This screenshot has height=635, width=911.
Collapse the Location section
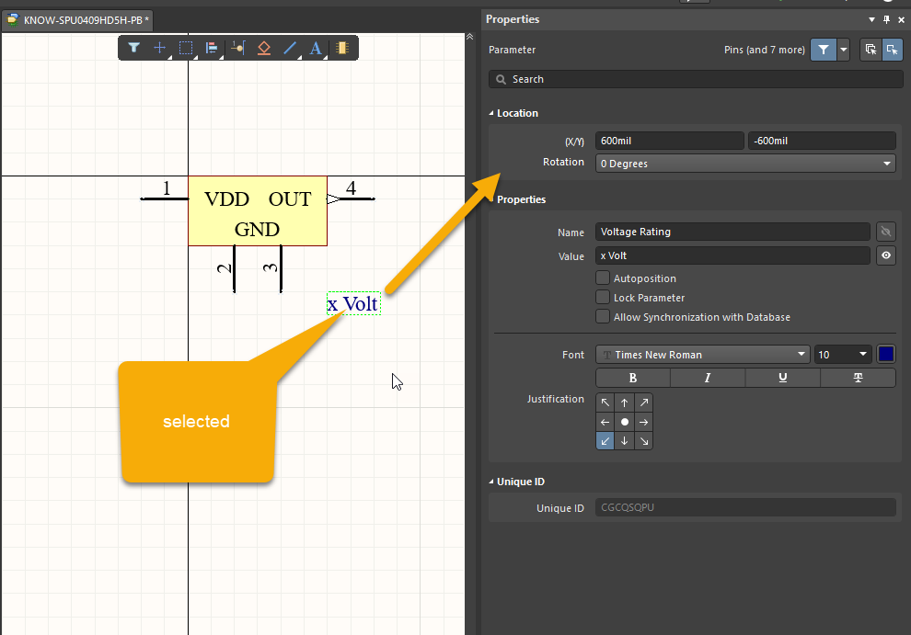tap(491, 113)
